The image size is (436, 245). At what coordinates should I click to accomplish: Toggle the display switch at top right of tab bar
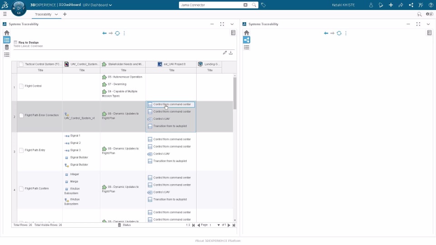[x=429, y=14]
